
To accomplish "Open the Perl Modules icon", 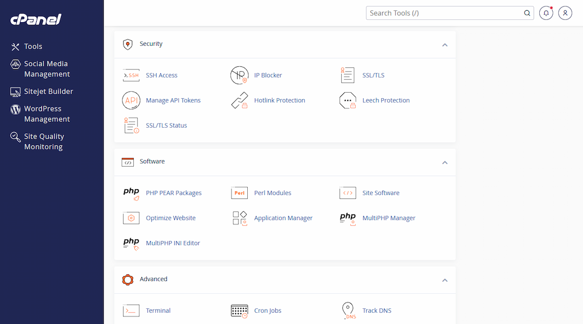I will pyautogui.click(x=240, y=193).
